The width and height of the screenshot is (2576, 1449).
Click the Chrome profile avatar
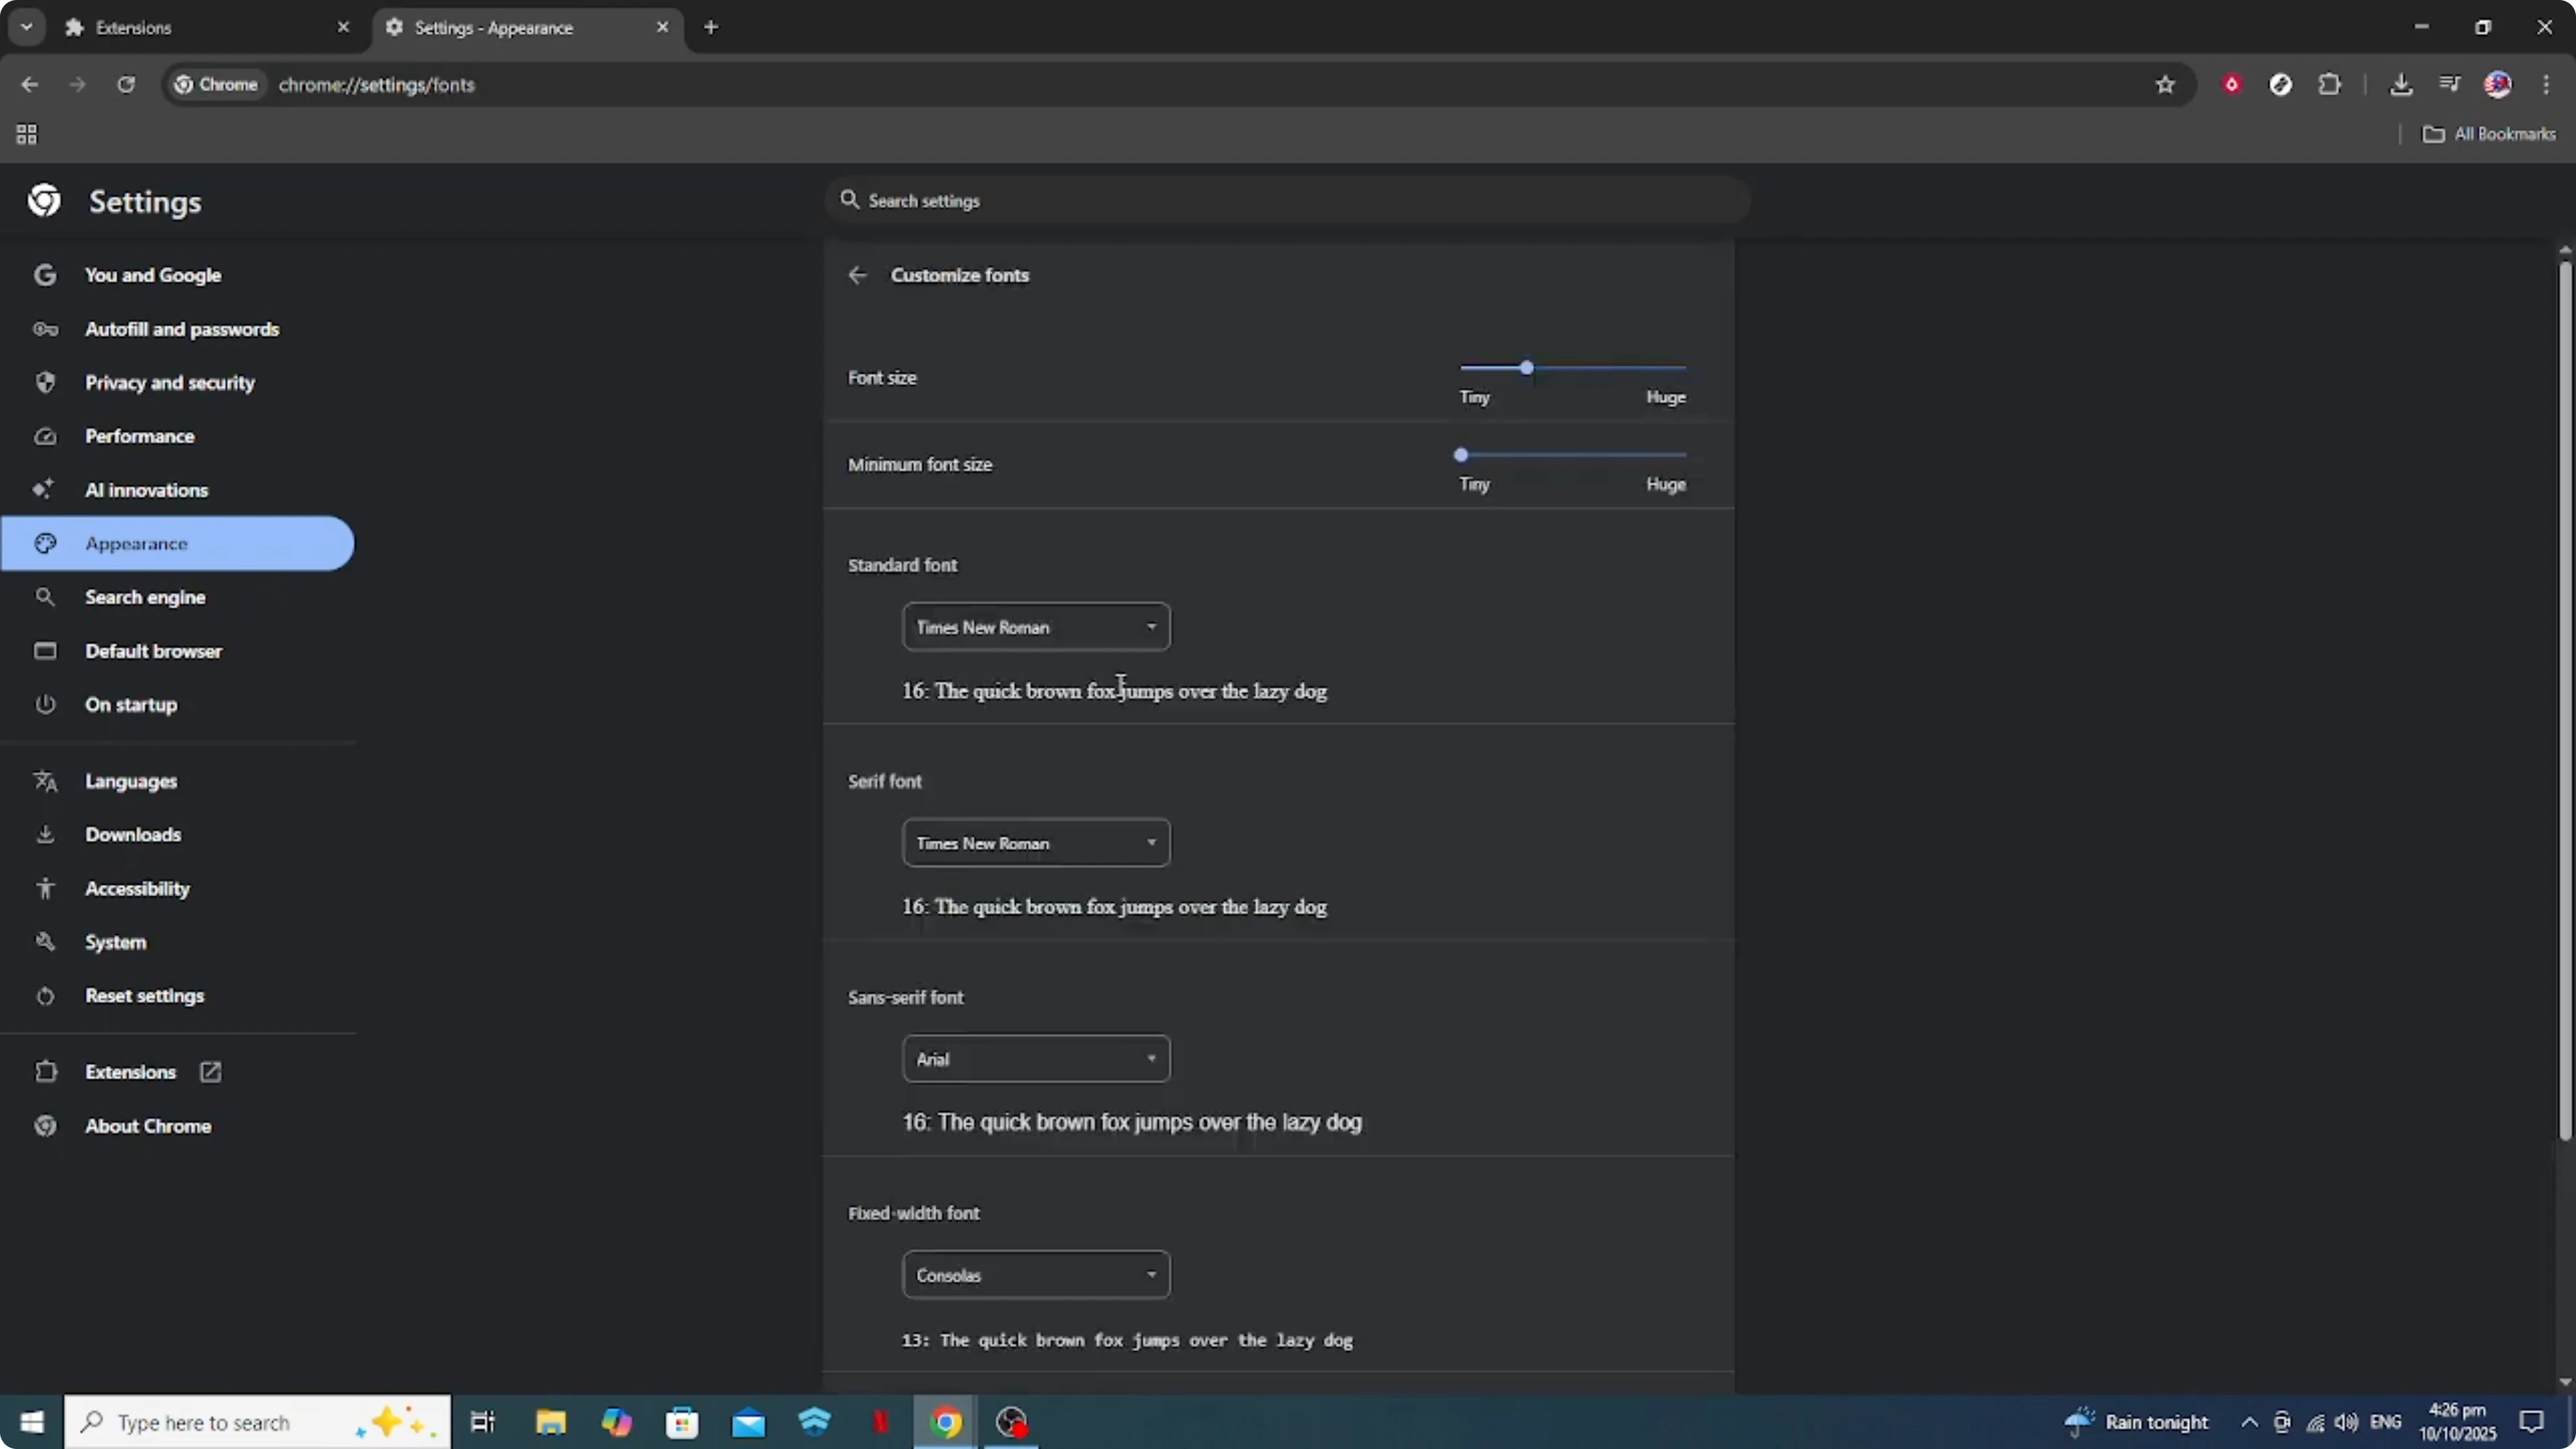point(2498,84)
